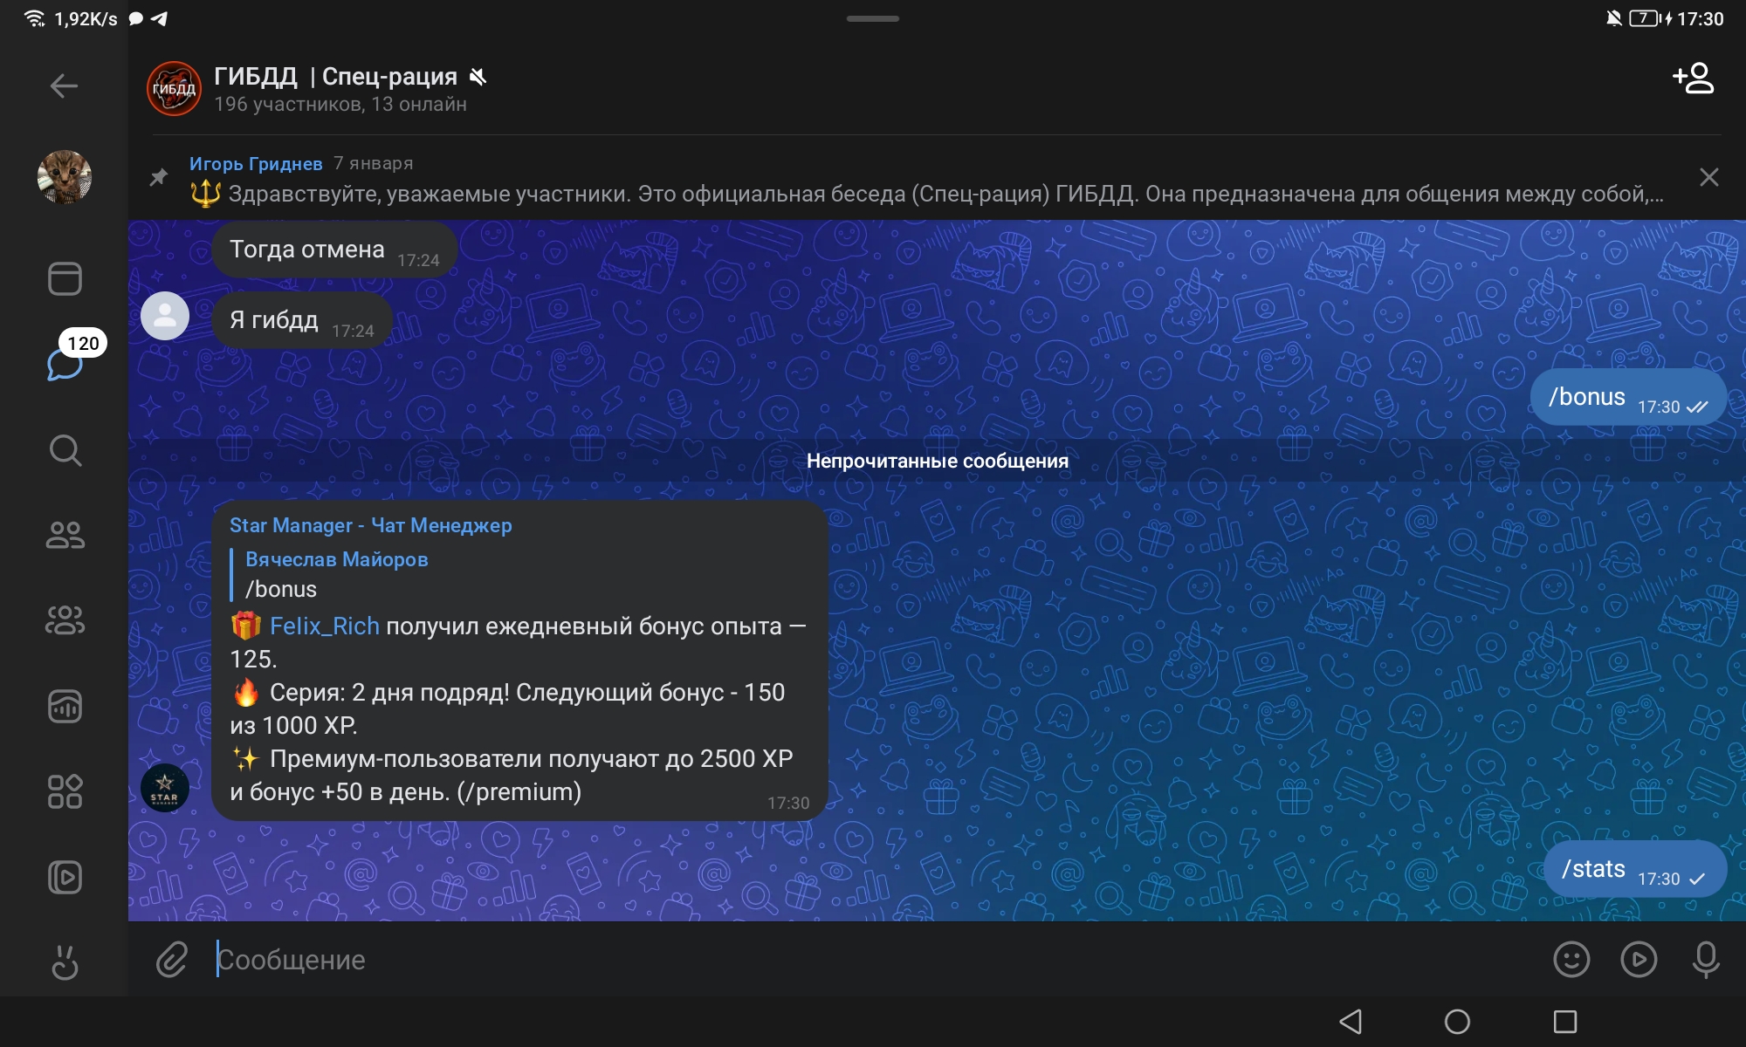Open the cat profile avatar thumbnail
Viewport: 1746px width, 1047px height.
click(x=65, y=177)
